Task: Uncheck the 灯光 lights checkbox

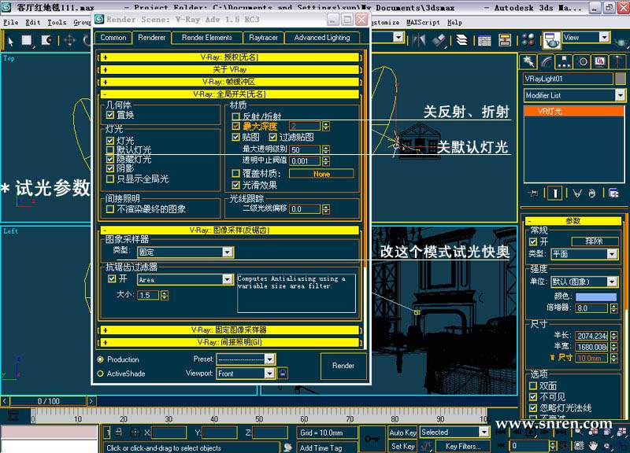Action: coord(110,141)
